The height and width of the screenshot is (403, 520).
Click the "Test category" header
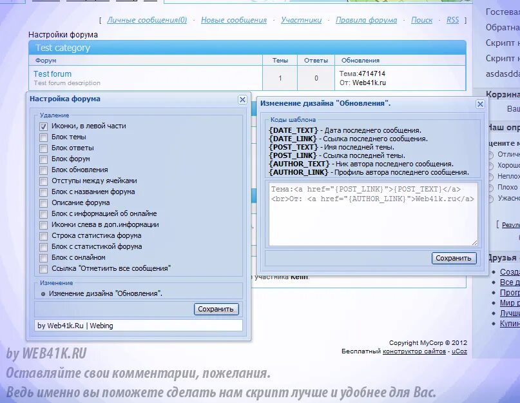tap(247, 48)
